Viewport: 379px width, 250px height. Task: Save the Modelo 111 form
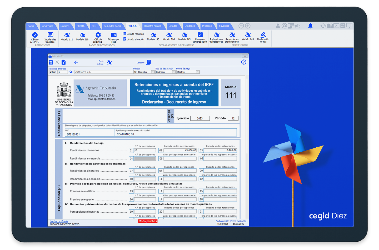click(x=51, y=62)
